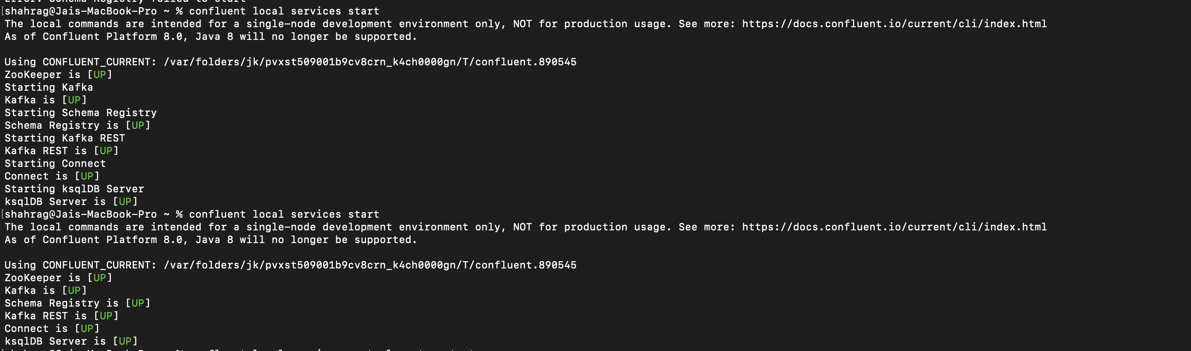This screenshot has width=1191, height=351.
Task: Click green UP status below 'Starting Connect'
Action: (87, 176)
